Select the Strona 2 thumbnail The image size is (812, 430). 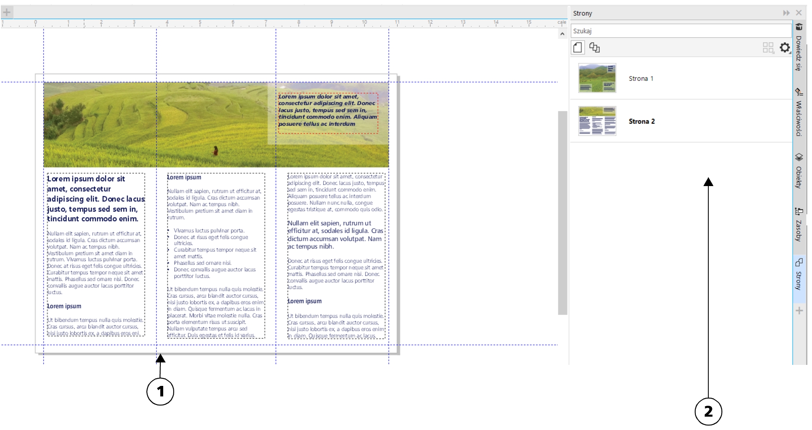tap(597, 121)
